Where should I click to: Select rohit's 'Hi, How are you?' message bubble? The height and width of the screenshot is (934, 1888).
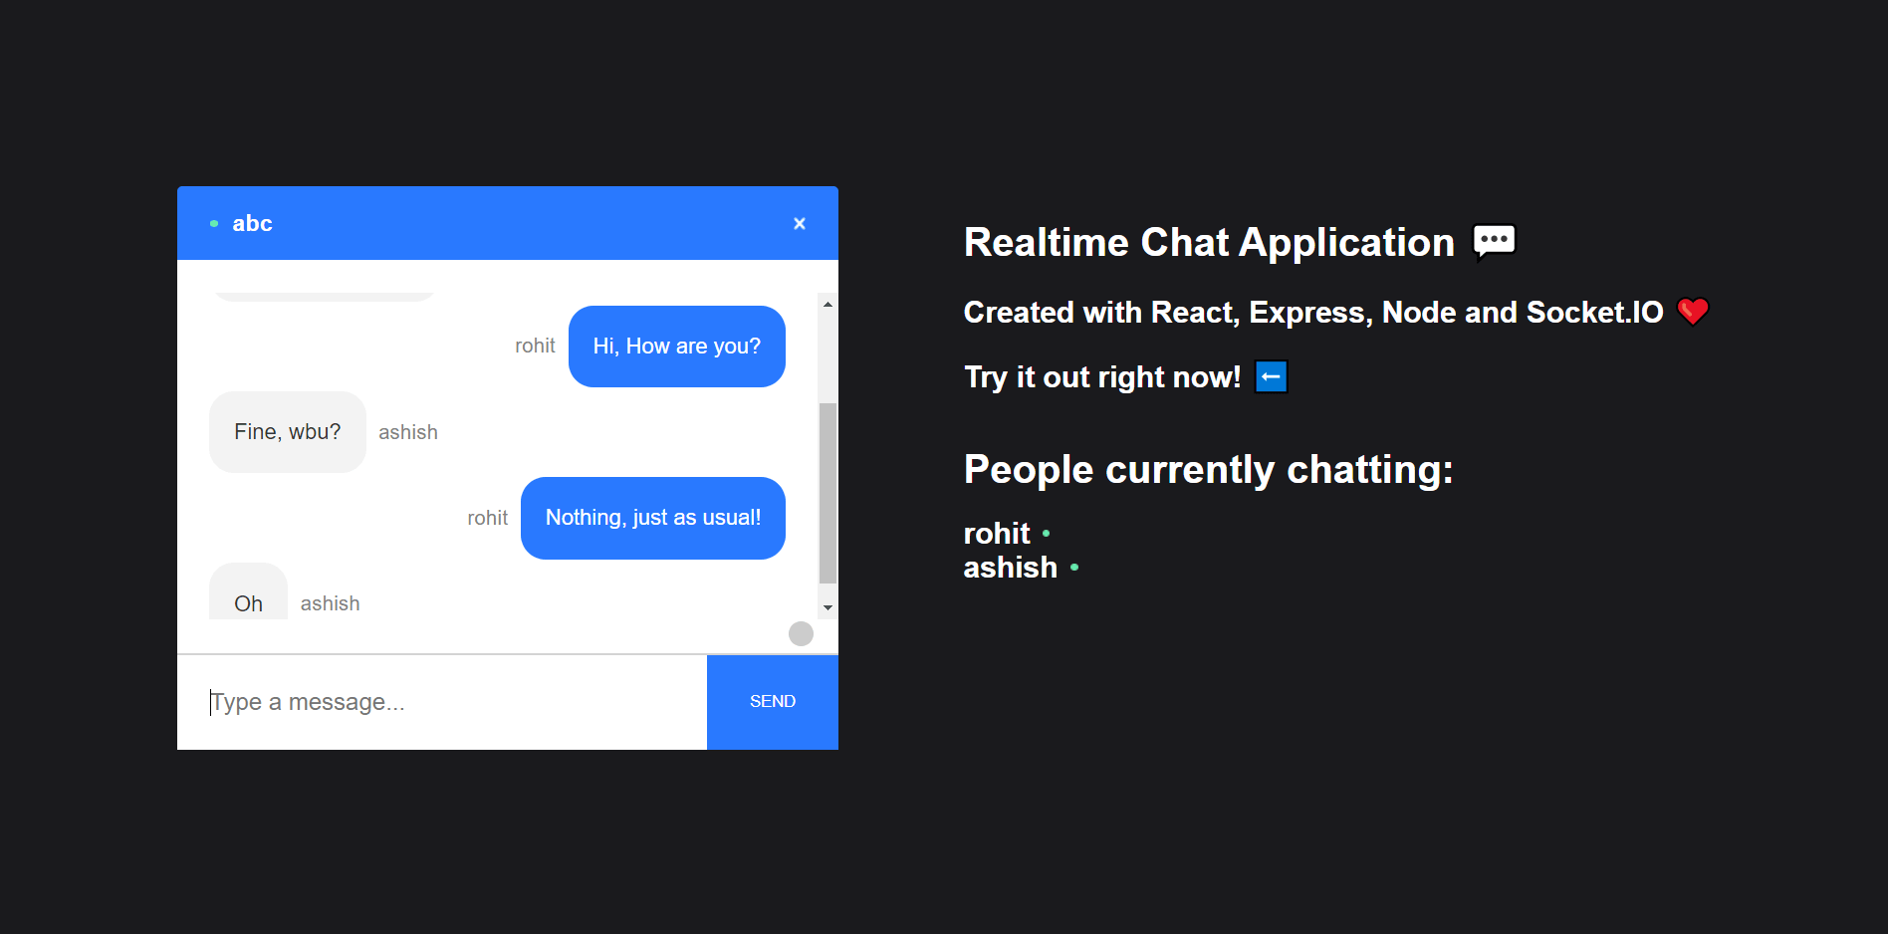[676, 346]
